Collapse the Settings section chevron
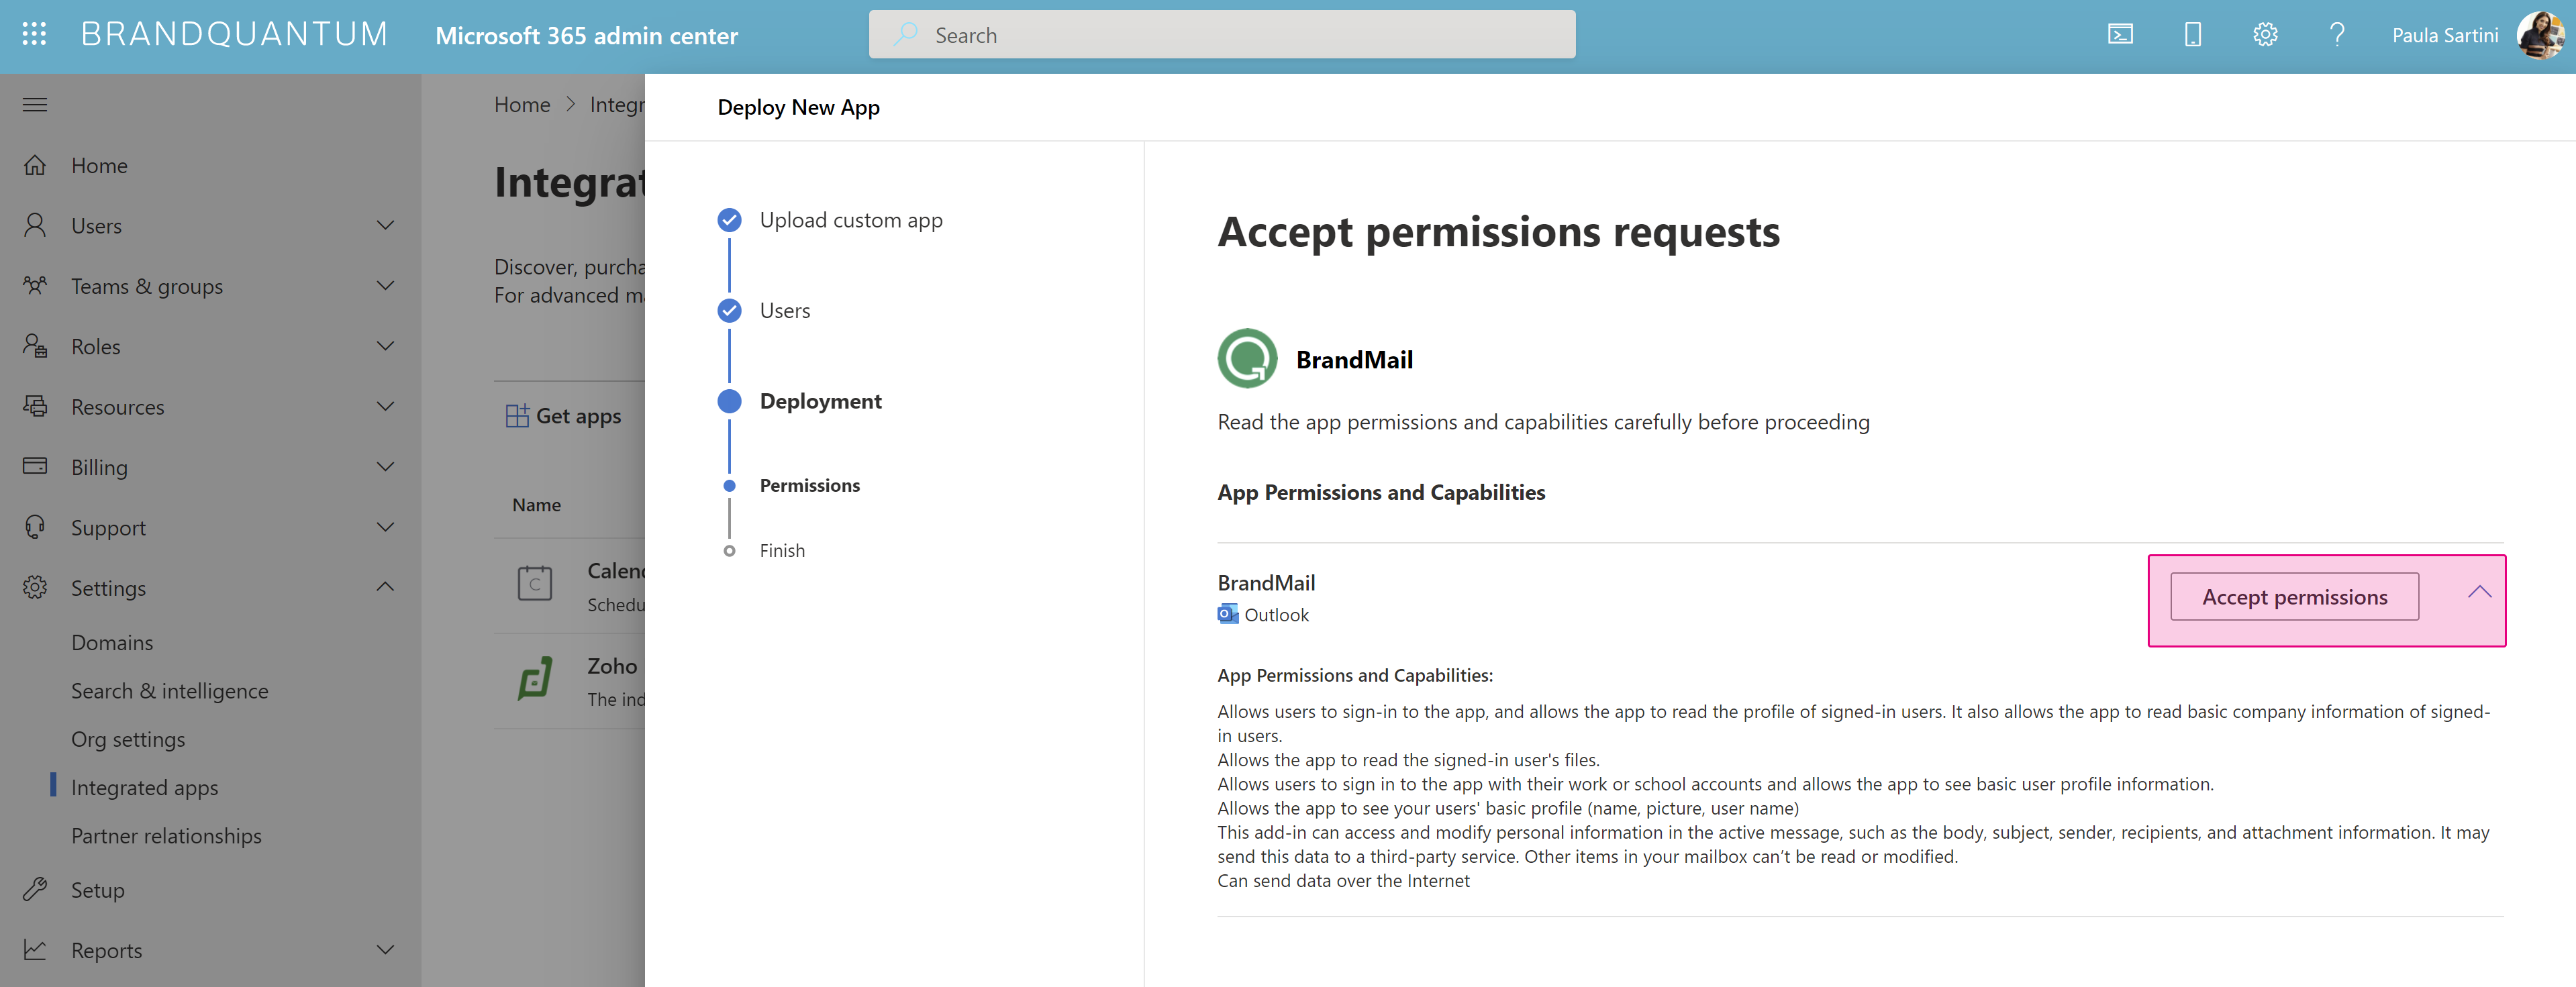Image resolution: width=2576 pixels, height=987 pixels. (x=385, y=587)
